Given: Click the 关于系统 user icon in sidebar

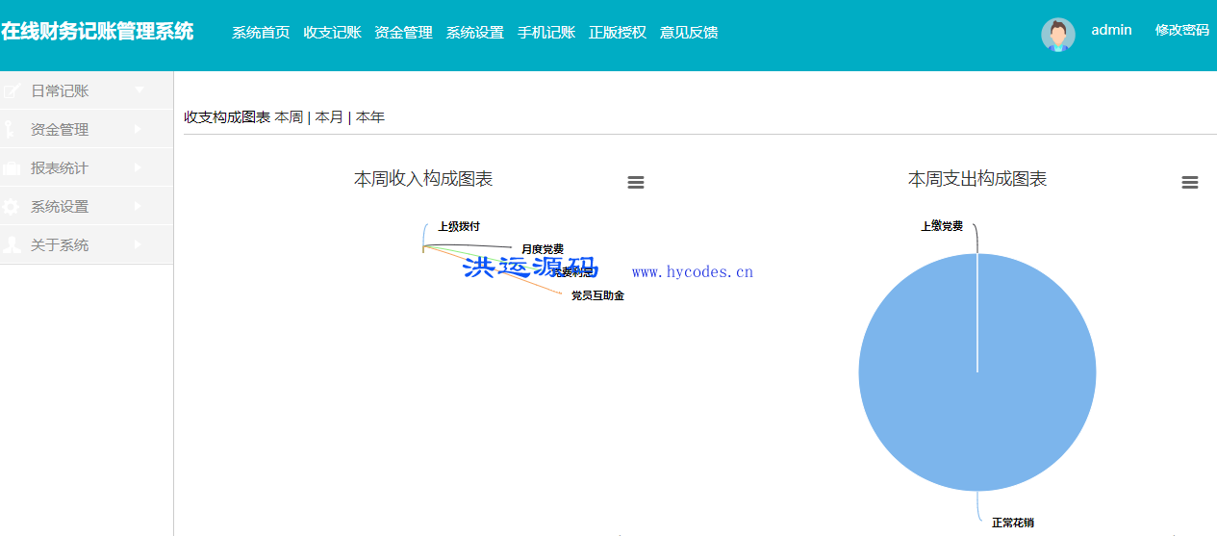Looking at the screenshot, I should click(12, 244).
